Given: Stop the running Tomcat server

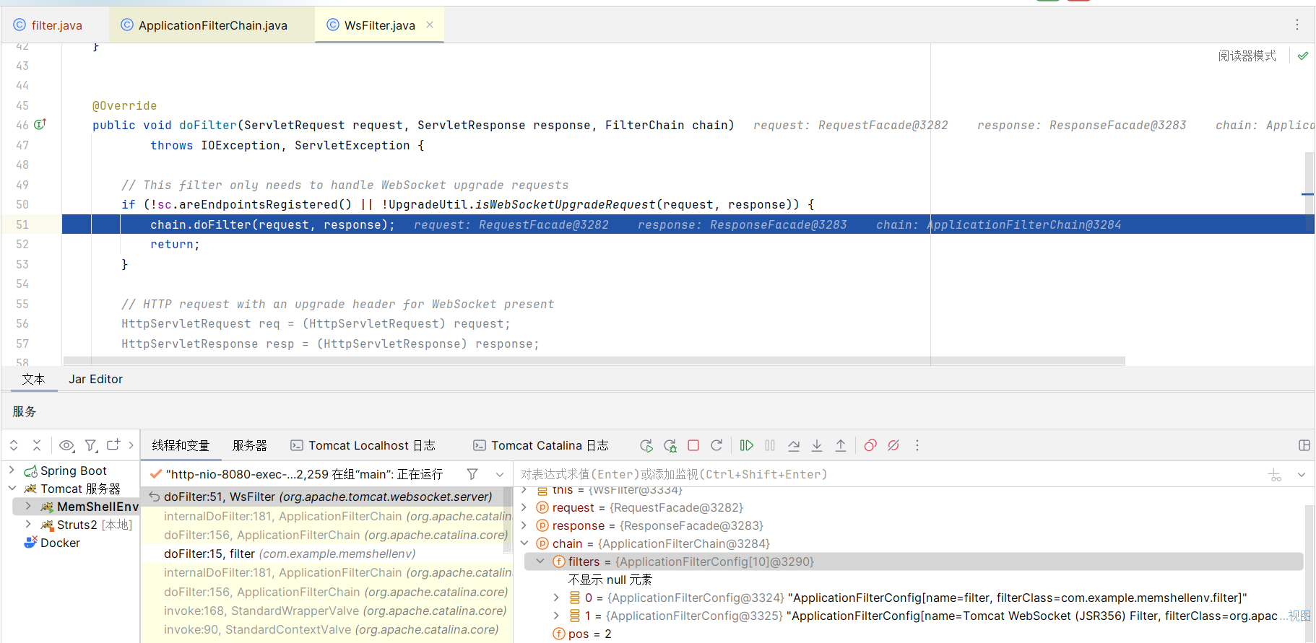Looking at the screenshot, I should pos(693,445).
